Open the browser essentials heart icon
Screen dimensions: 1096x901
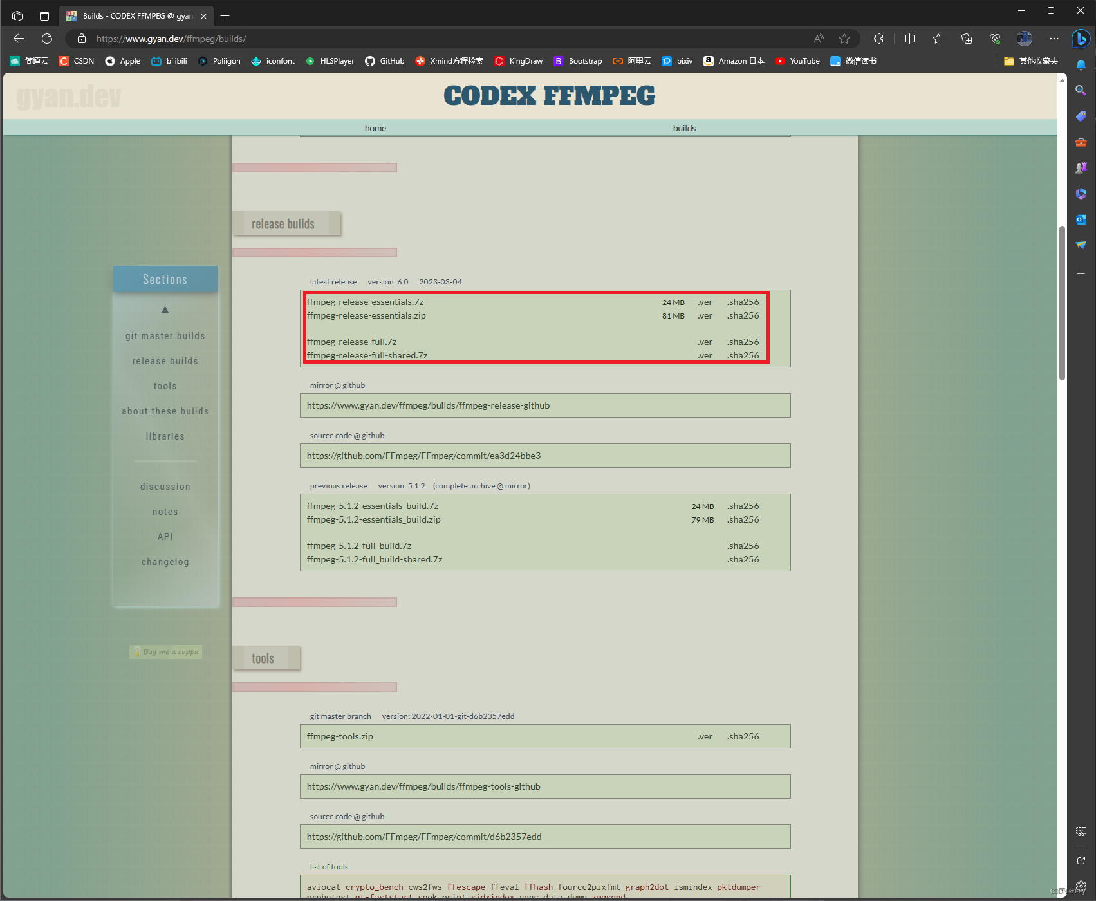995,39
